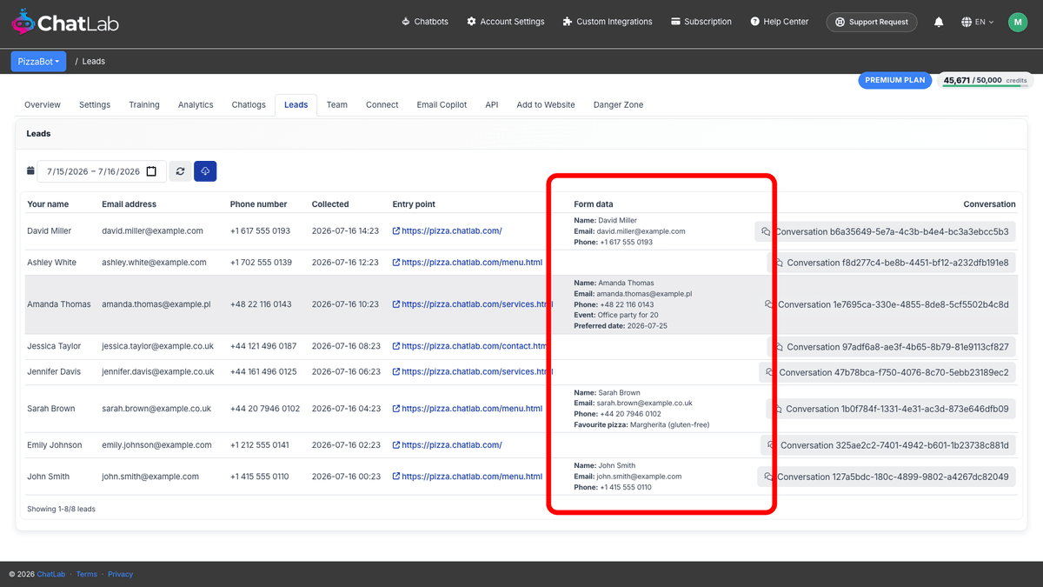Viewport: 1043px width, 587px height.
Task: Click the refresh leads icon button
Action: pos(180,171)
